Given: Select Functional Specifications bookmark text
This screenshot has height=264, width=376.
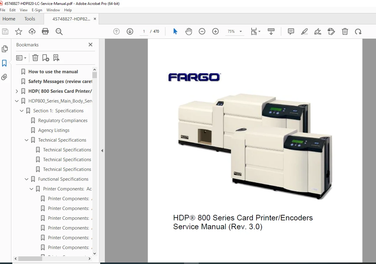Looking at the screenshot, I should point(63,179).
